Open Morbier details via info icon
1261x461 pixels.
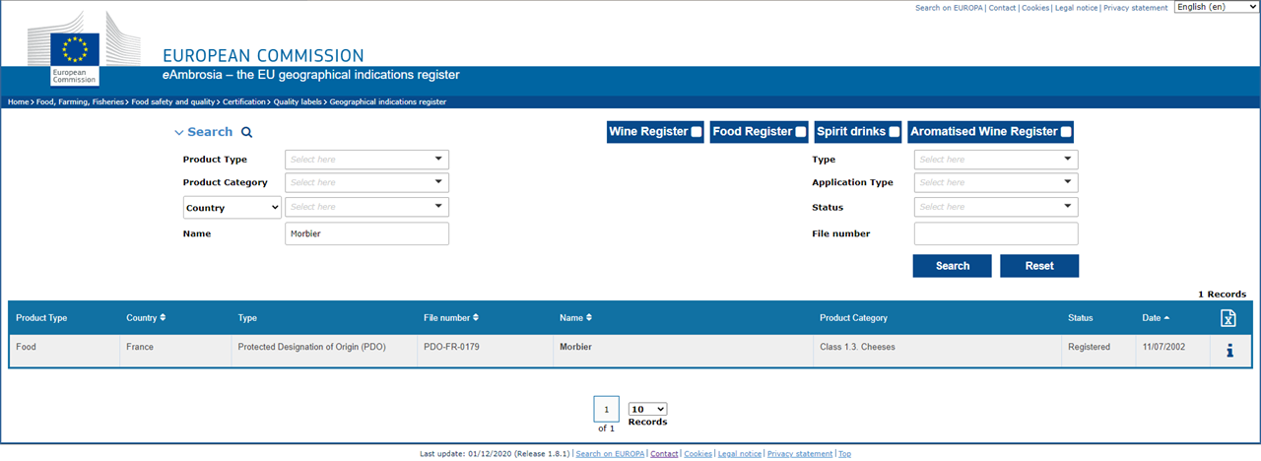[1229, 350]
